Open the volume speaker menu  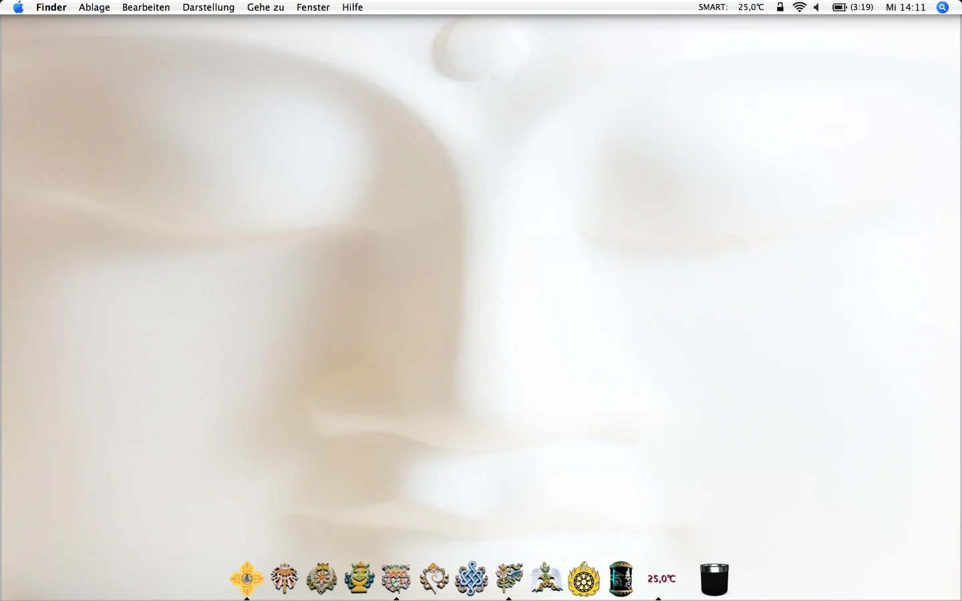816,7
